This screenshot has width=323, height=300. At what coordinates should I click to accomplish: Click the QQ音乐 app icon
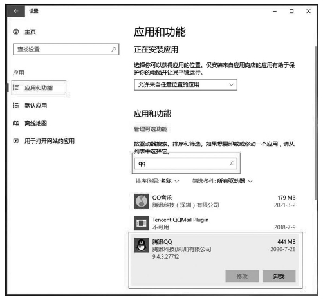point(142,201)
